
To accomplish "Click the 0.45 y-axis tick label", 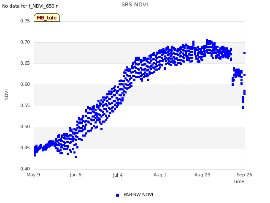I will point(25,148).
